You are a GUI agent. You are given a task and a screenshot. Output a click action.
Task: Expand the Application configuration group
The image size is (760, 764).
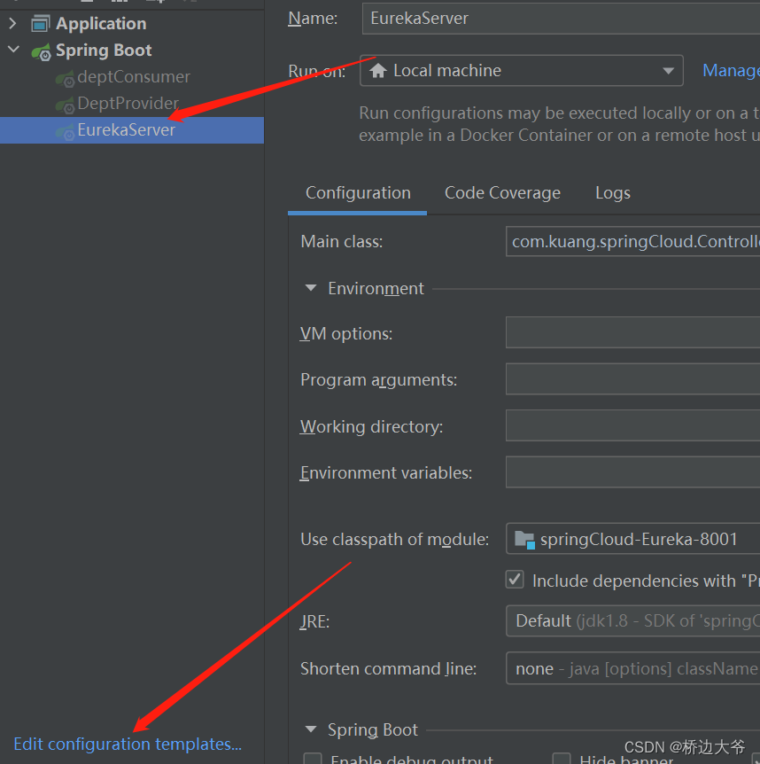tap(12, 23)
